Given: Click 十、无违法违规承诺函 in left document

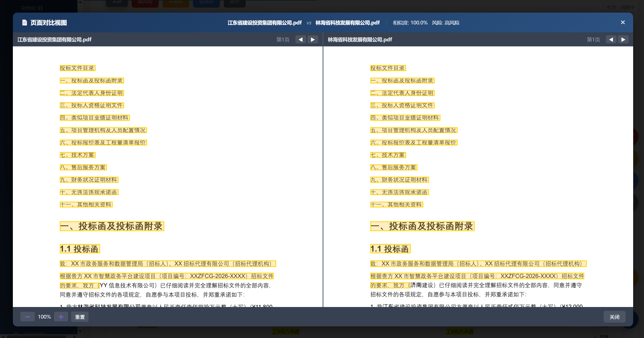Looking at the screenshot, I should [x=89, y=192].
